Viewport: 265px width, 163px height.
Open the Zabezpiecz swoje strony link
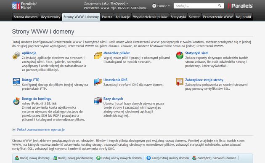204,80
